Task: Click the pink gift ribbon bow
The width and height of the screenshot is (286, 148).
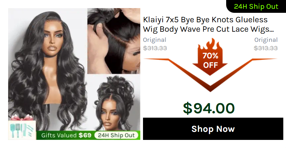Action: [x=22, y=118]
